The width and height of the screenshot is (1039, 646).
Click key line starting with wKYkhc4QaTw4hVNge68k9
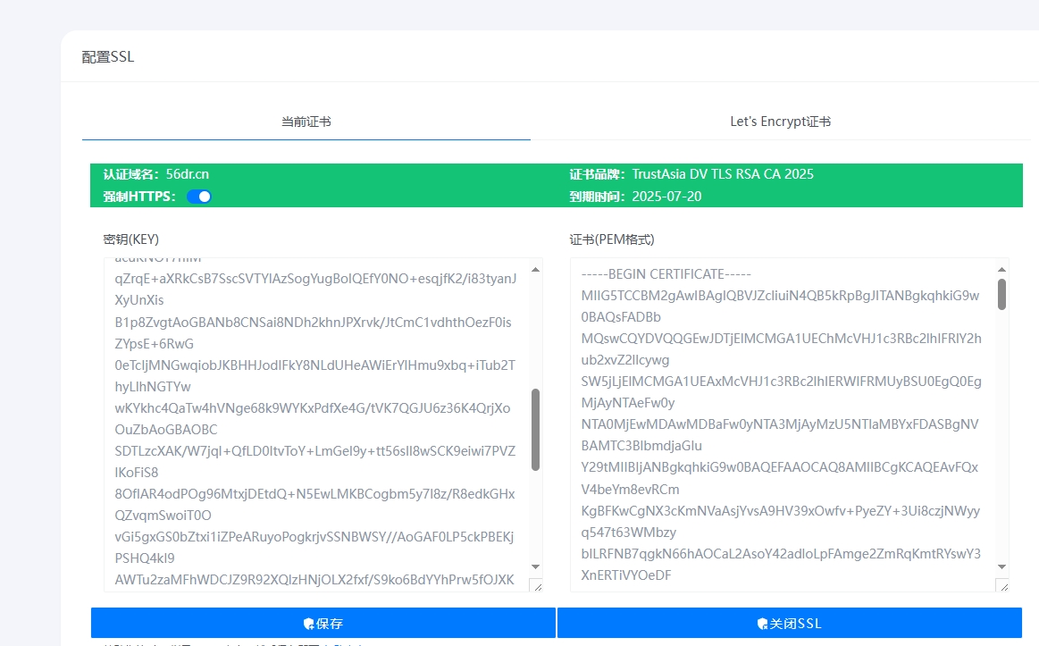[312, 408]
